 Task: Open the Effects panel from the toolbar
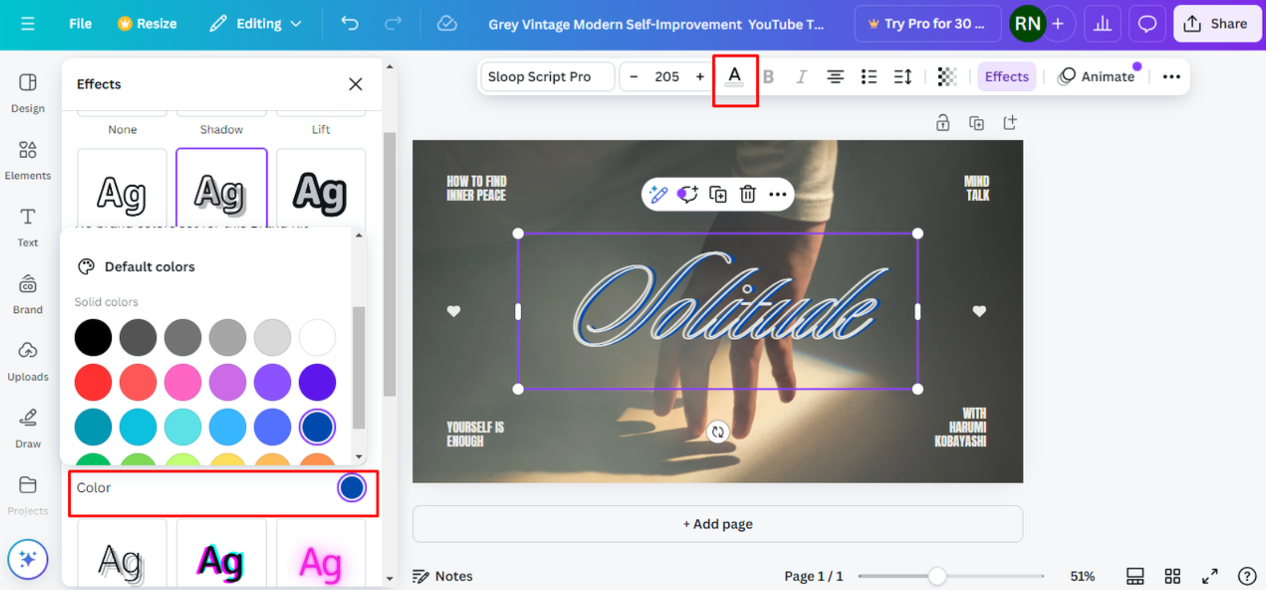click(1006, 76)
